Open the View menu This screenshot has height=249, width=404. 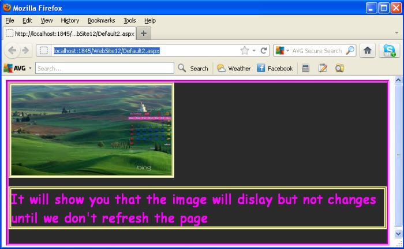[46, 20]
